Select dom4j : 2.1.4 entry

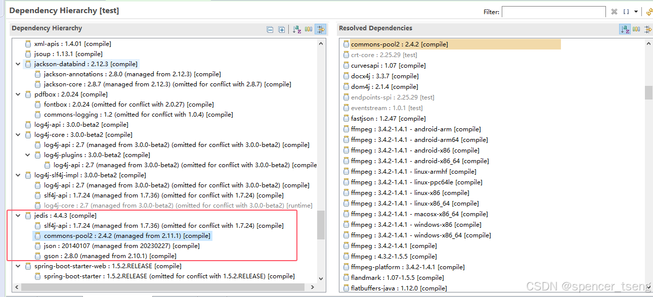[384, 87]
